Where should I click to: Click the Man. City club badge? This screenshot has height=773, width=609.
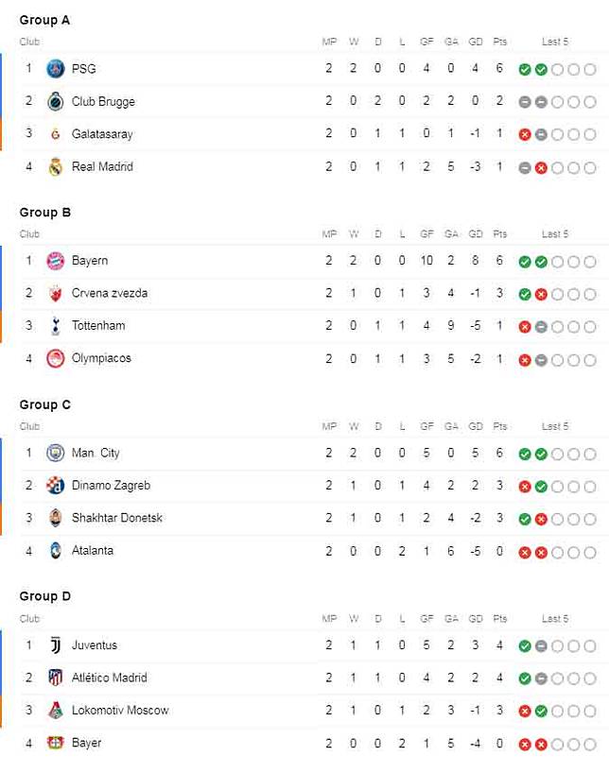[x=55, y=454]
